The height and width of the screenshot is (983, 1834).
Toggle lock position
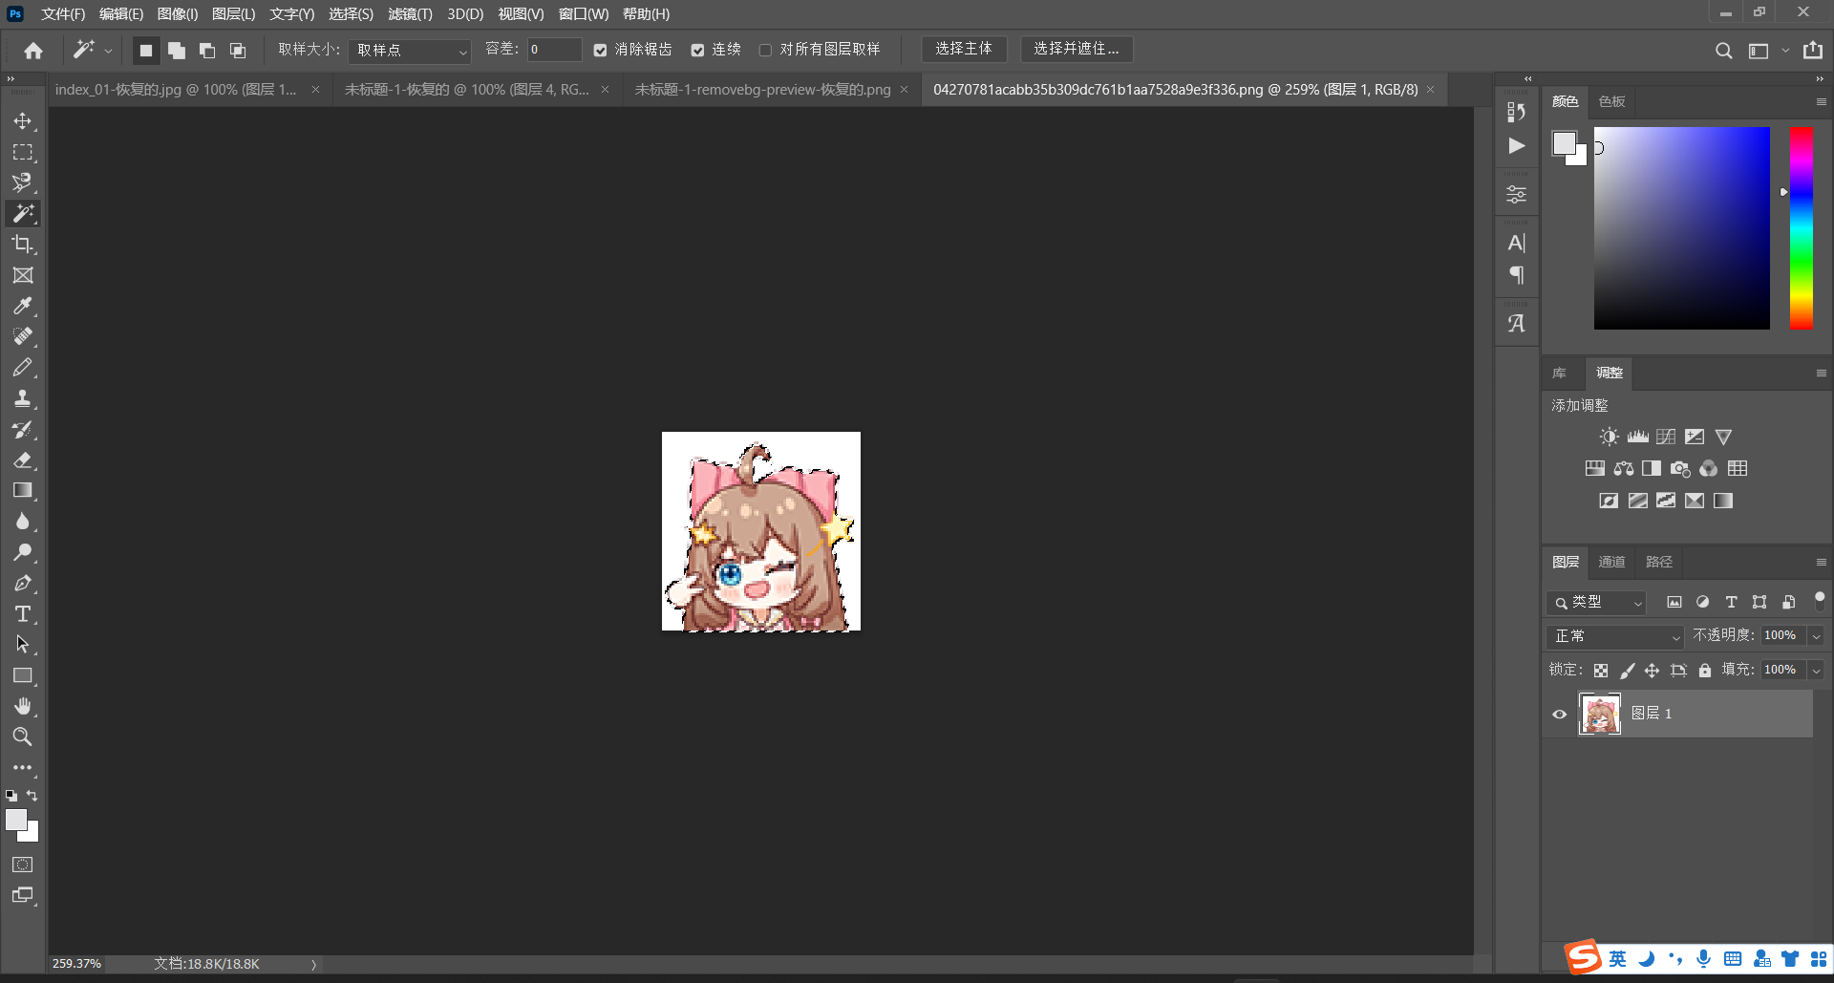[x=1652, y=671]
